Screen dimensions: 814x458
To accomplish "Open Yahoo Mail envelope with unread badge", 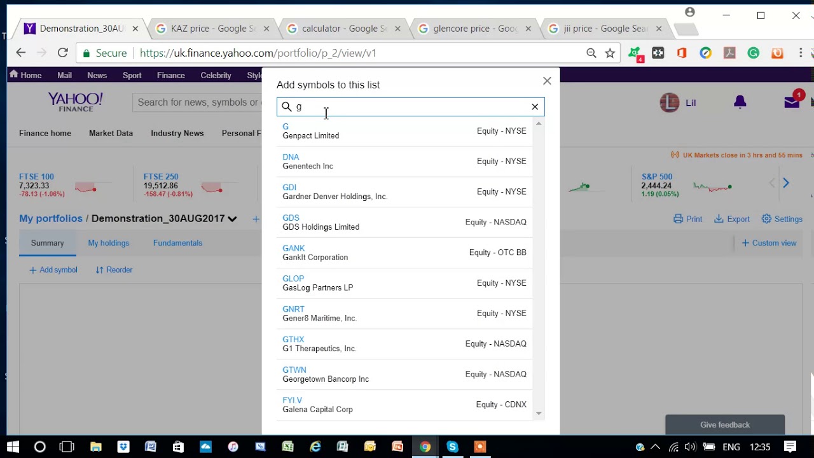I will [790, 102].
